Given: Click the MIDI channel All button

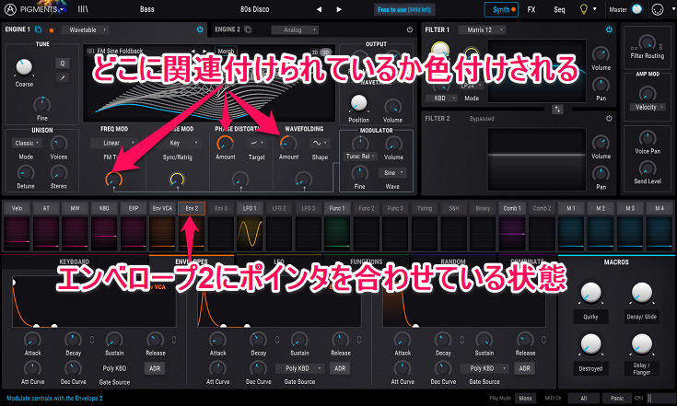Looking at the screenshot, I should [583, 399].
